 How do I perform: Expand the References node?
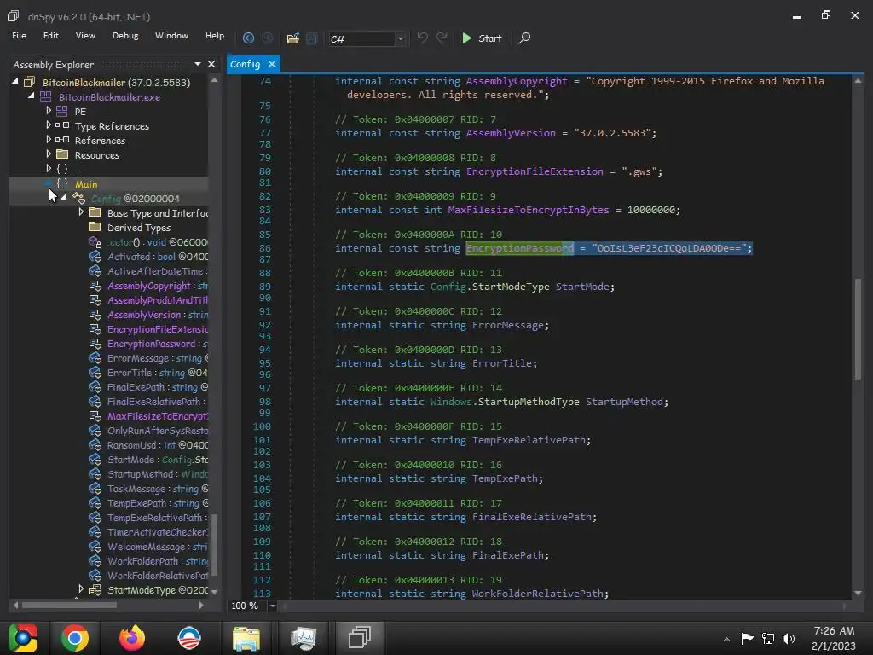point(49,140)
